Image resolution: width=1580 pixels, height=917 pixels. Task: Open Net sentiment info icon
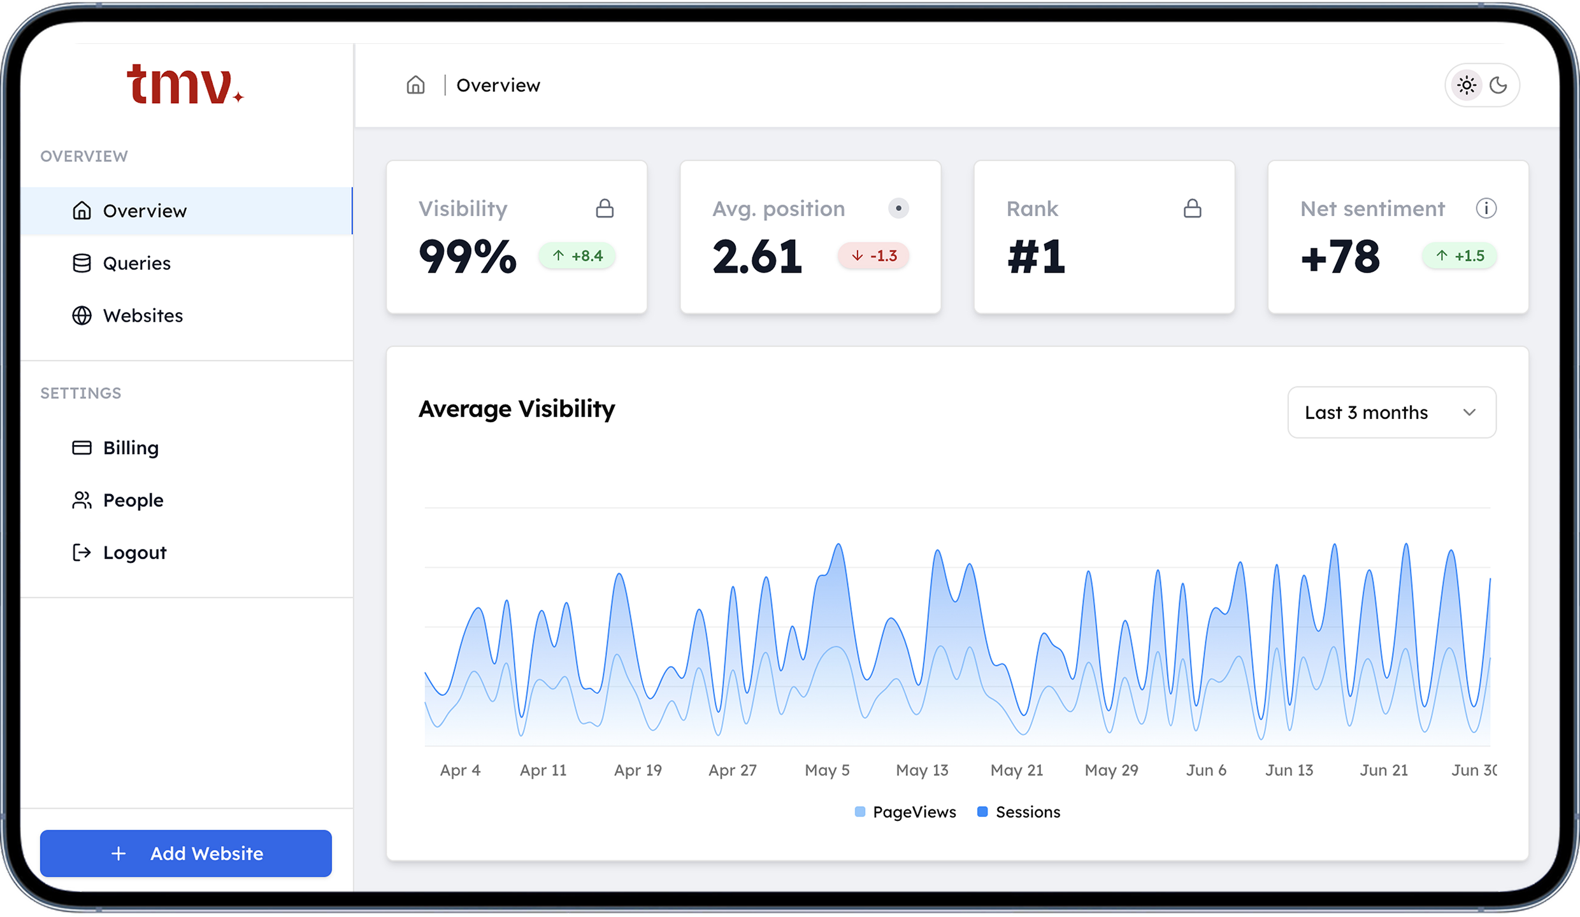click(x=1486, y=208)
